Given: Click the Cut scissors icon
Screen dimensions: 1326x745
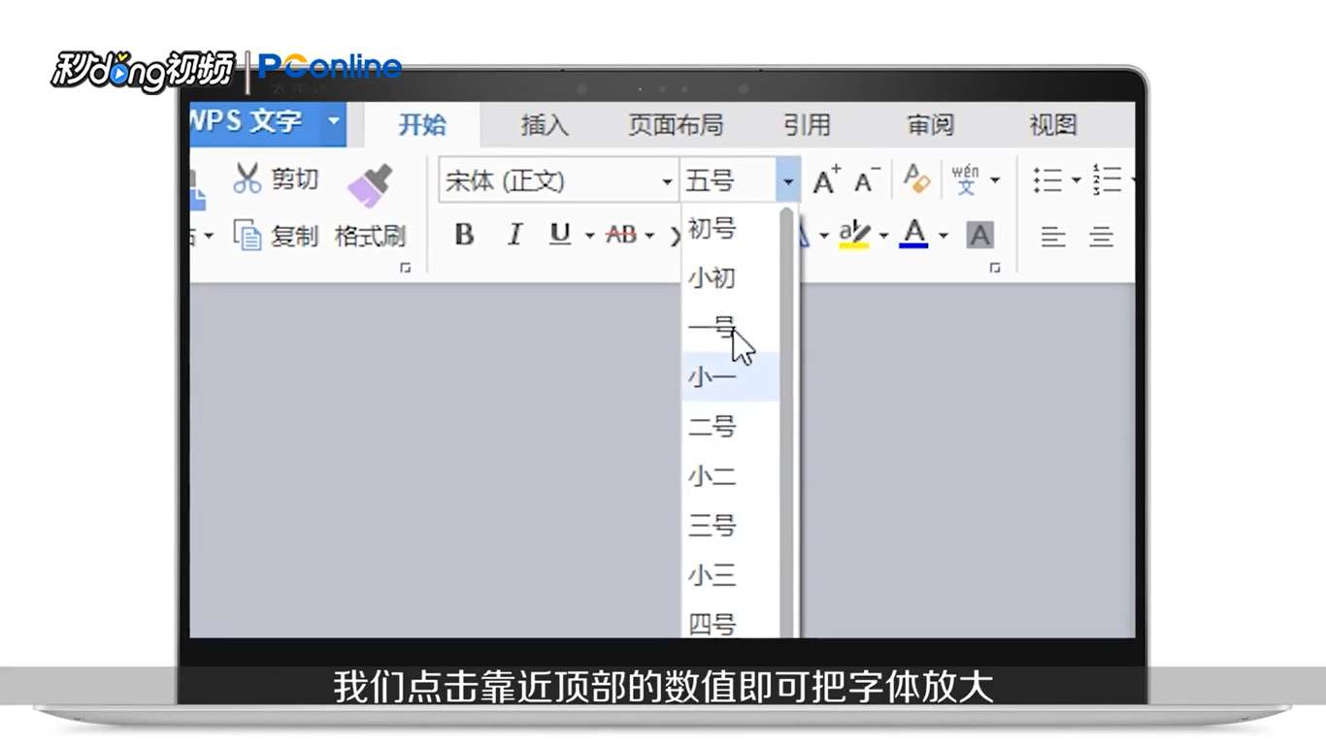Looking at the screenshot, I should point(248,178).
